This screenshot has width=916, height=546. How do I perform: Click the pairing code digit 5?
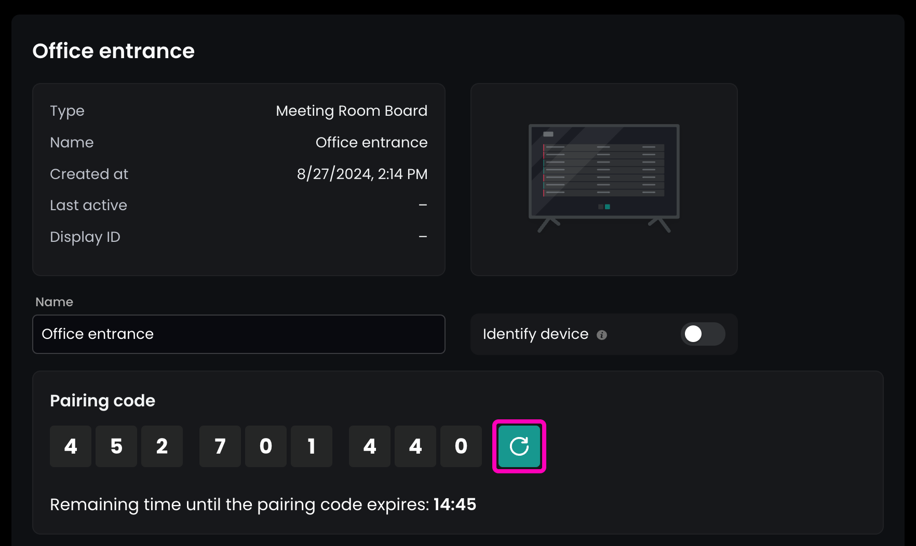[x=116, y=446]
